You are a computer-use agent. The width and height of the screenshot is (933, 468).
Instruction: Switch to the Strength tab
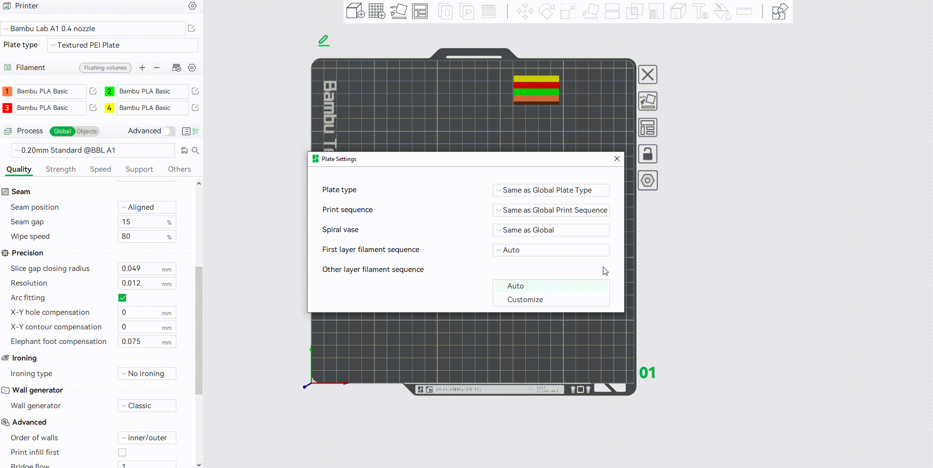point(61,169)
